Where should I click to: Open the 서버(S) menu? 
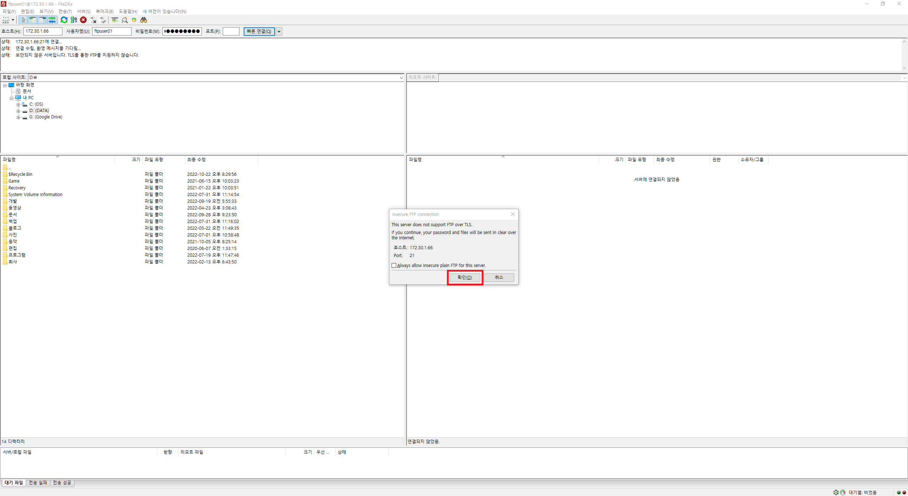[84, 11]
